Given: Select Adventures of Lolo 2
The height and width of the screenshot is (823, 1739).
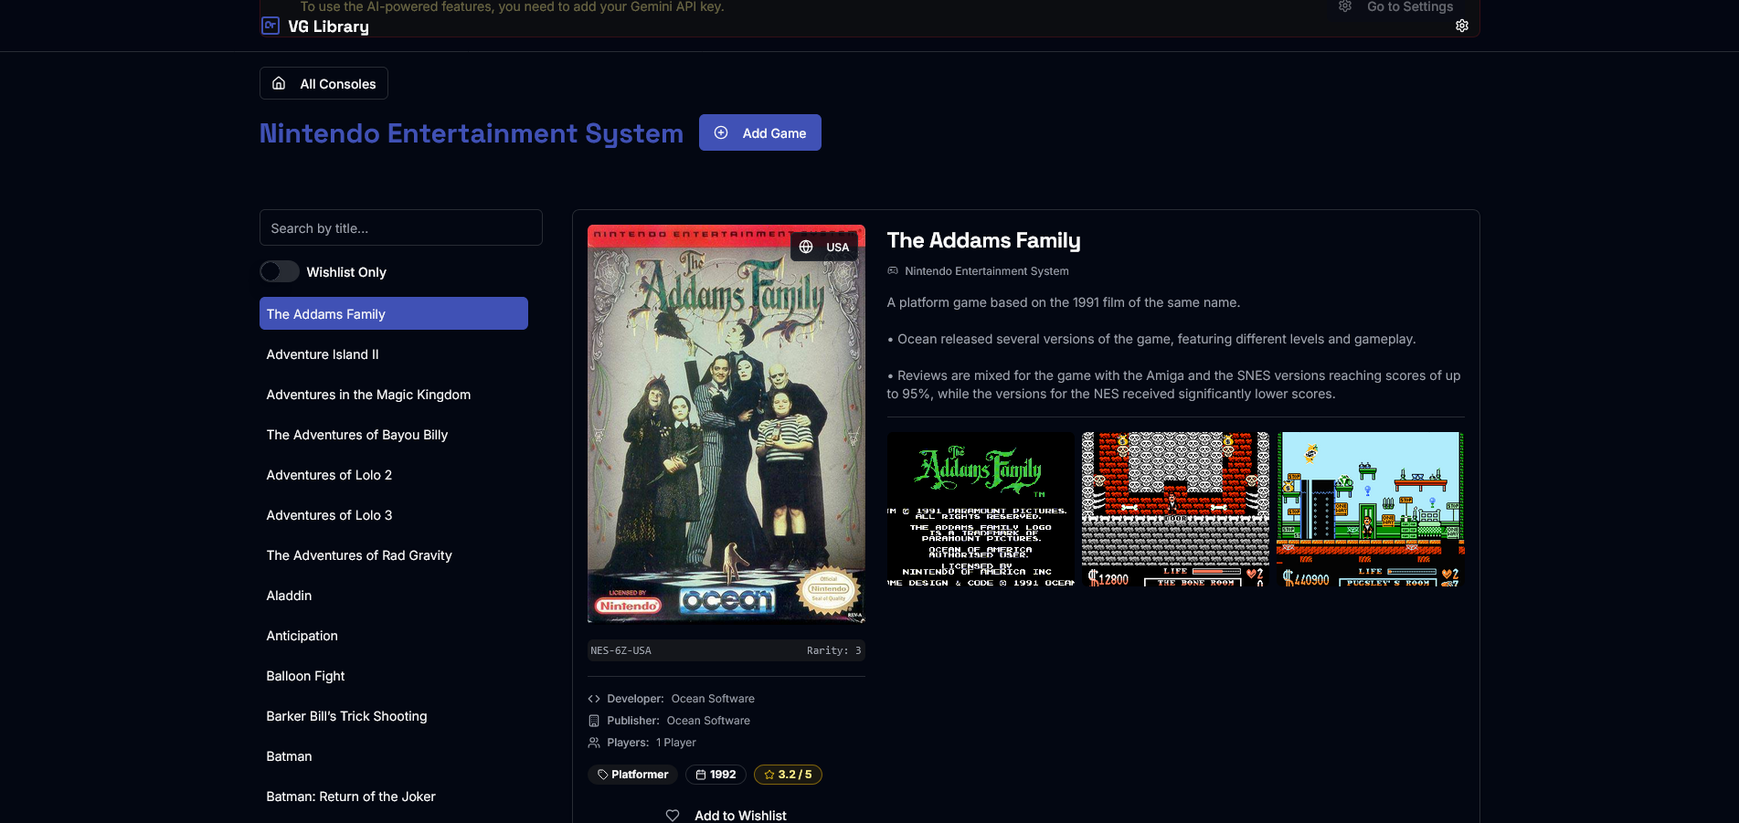Looking at the screenshot, I should (x=394, y=474).
